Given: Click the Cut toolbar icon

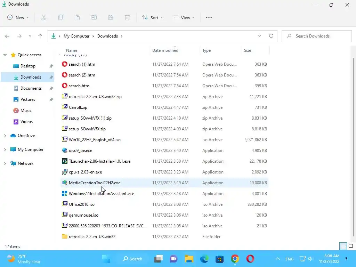Looking at the screenshot, I should (x=44, y=17).
